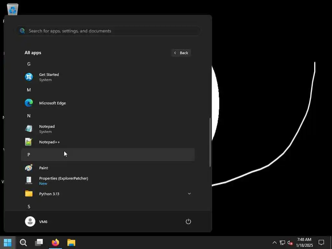Click the Python 3.13 folder icon
Image resolution: width=332 pixels, height=249 pixels.
(29, 194)
